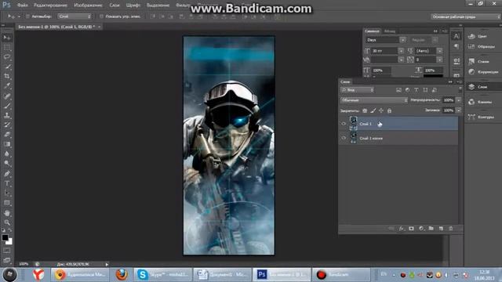This screenshot has width=502, height=282.
Task: Open the Коррекция panel
Action: coord(482,72)
